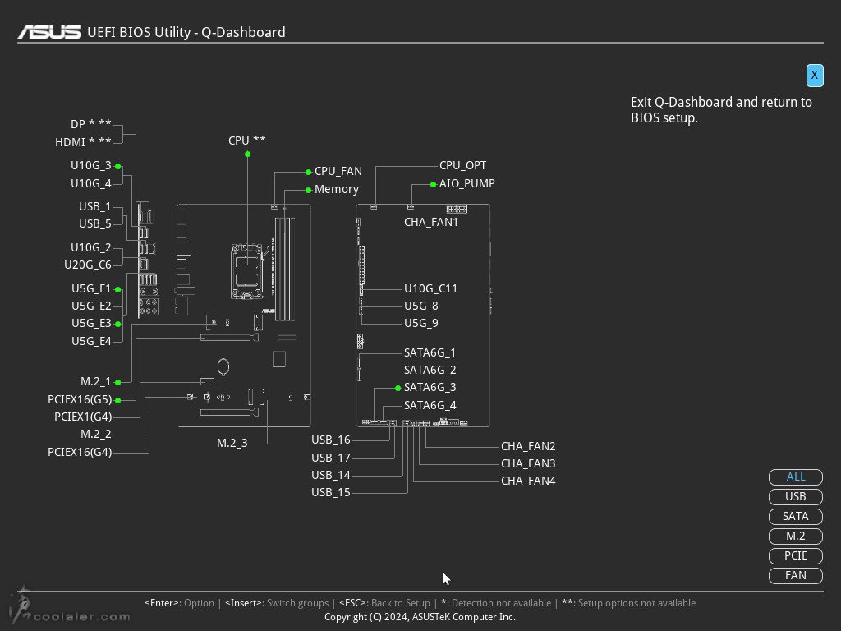Open the SATA6G_3 port entry
This screenshot has width=841, height=631.
click(x=430, y=388)
